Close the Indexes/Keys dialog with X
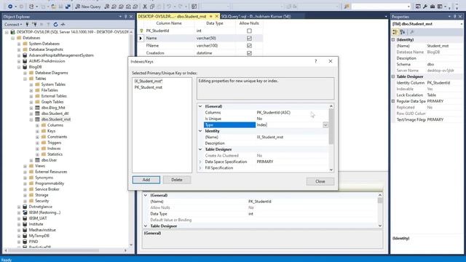The image size is (466, 262). pyautogui.click(x=331, y=61)
